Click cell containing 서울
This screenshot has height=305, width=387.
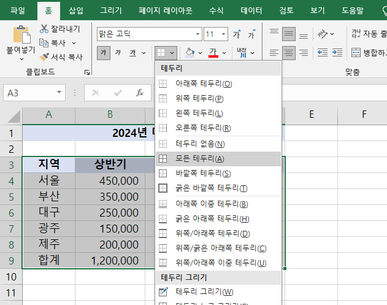pos(49,181)
